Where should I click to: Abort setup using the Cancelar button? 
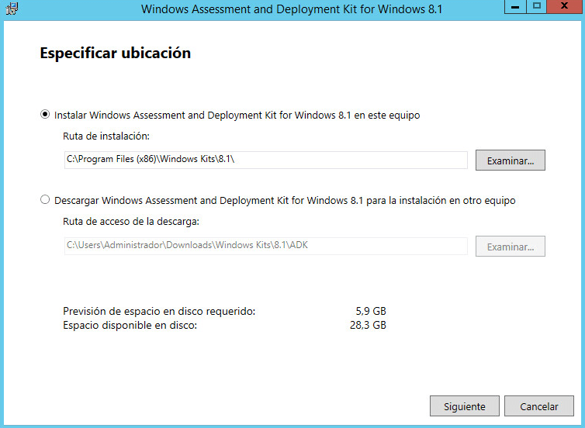[538, 406]
